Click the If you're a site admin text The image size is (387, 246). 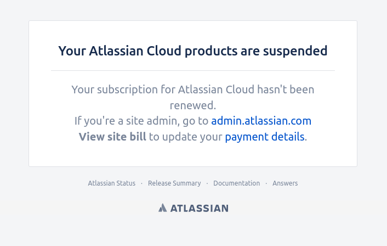coord(127,121)
